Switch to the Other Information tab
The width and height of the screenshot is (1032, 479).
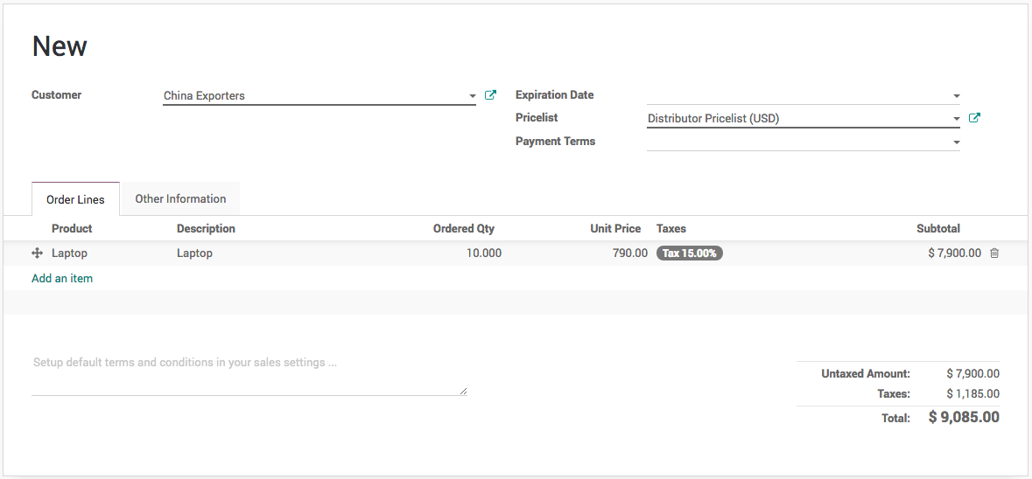(x=180, y=199)
